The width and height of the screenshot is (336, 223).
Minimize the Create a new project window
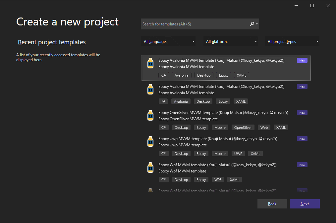point(296,6)
